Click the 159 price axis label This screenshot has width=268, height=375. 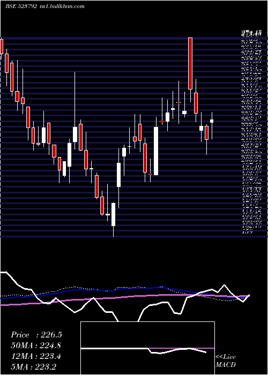pos(248,231)
